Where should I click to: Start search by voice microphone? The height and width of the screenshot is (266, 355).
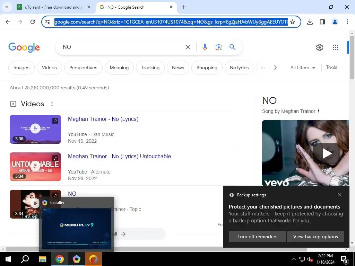click(205, 47)
